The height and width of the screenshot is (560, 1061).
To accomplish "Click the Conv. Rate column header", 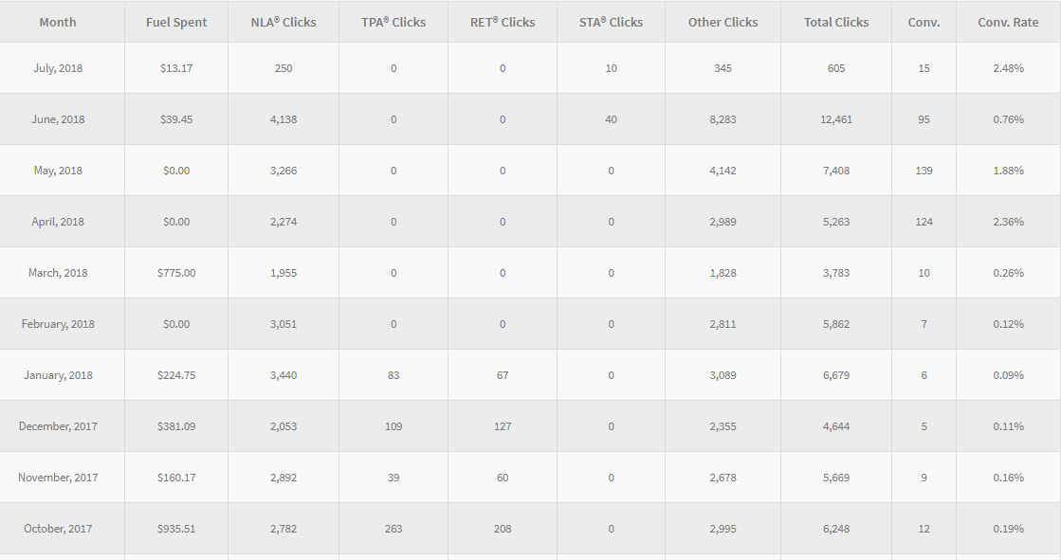I will point(1008,23).
